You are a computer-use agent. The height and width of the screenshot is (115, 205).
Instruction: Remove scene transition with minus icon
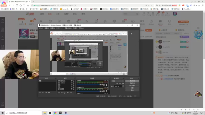(x=120, y=84)
